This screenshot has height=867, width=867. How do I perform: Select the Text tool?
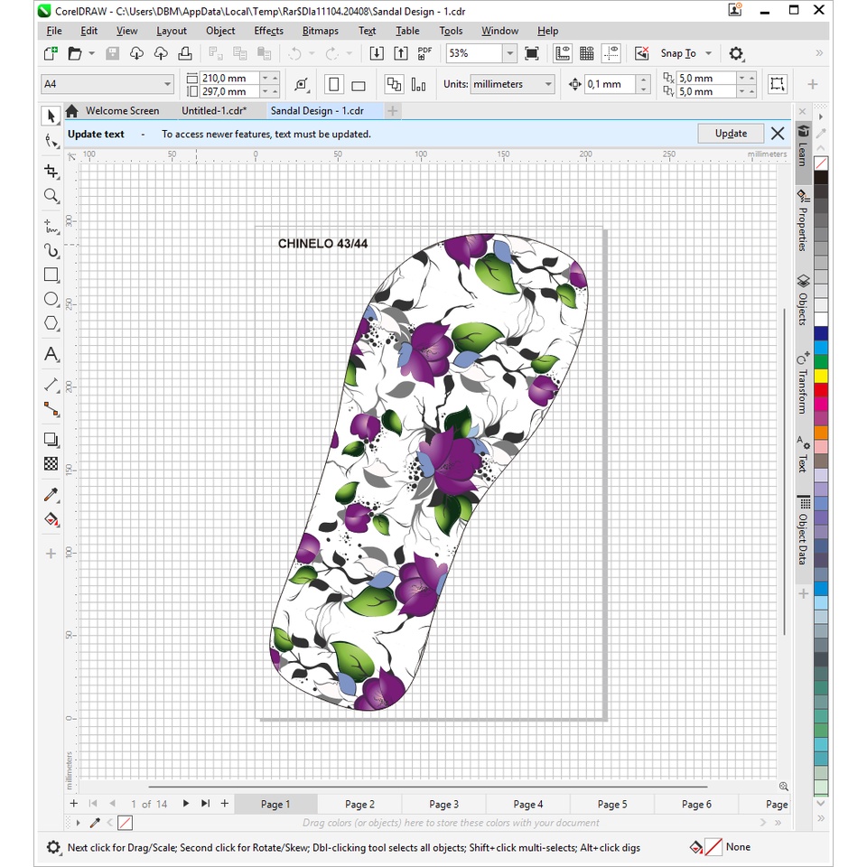pos(51,354)
